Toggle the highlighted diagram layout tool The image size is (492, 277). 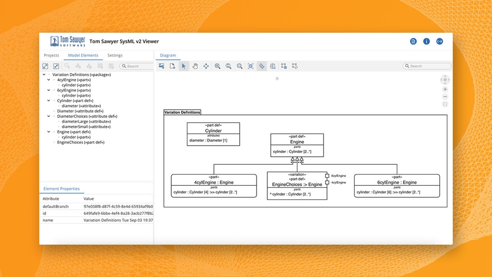tap(262, 66)
